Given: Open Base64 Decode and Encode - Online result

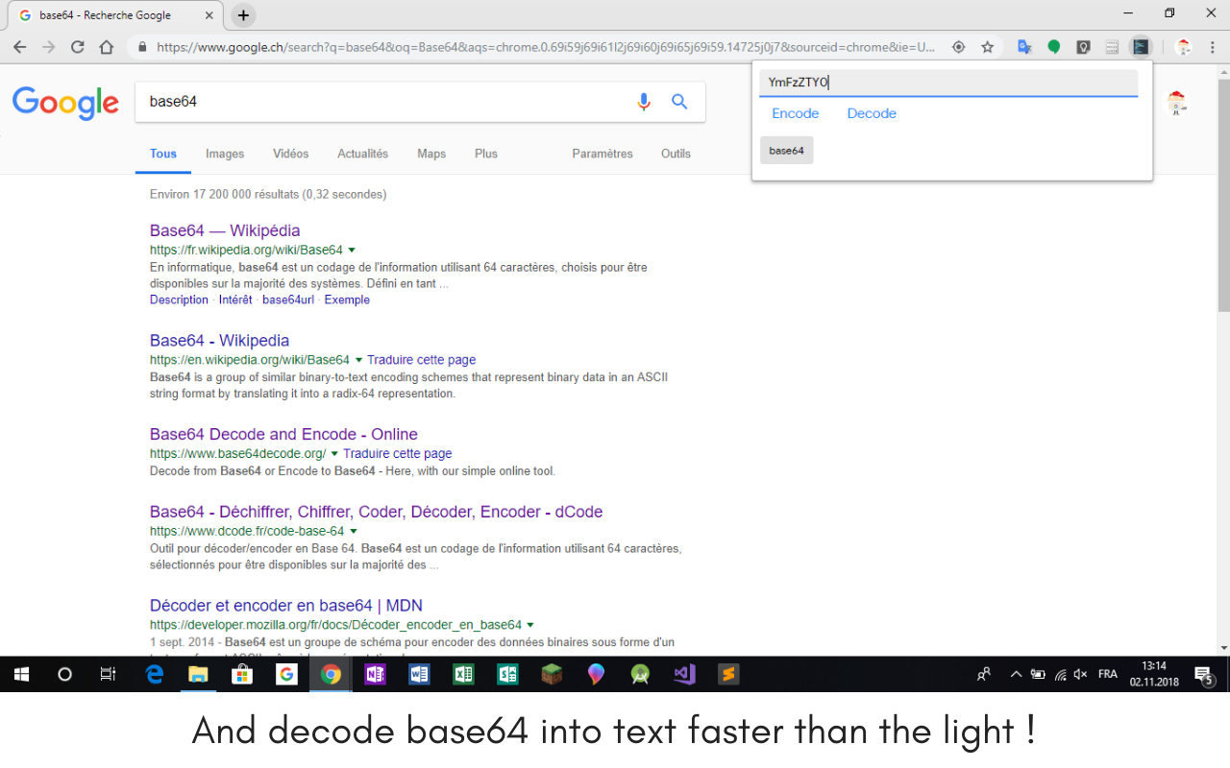Looking at the screenshot, I should [x=283, y=434].
